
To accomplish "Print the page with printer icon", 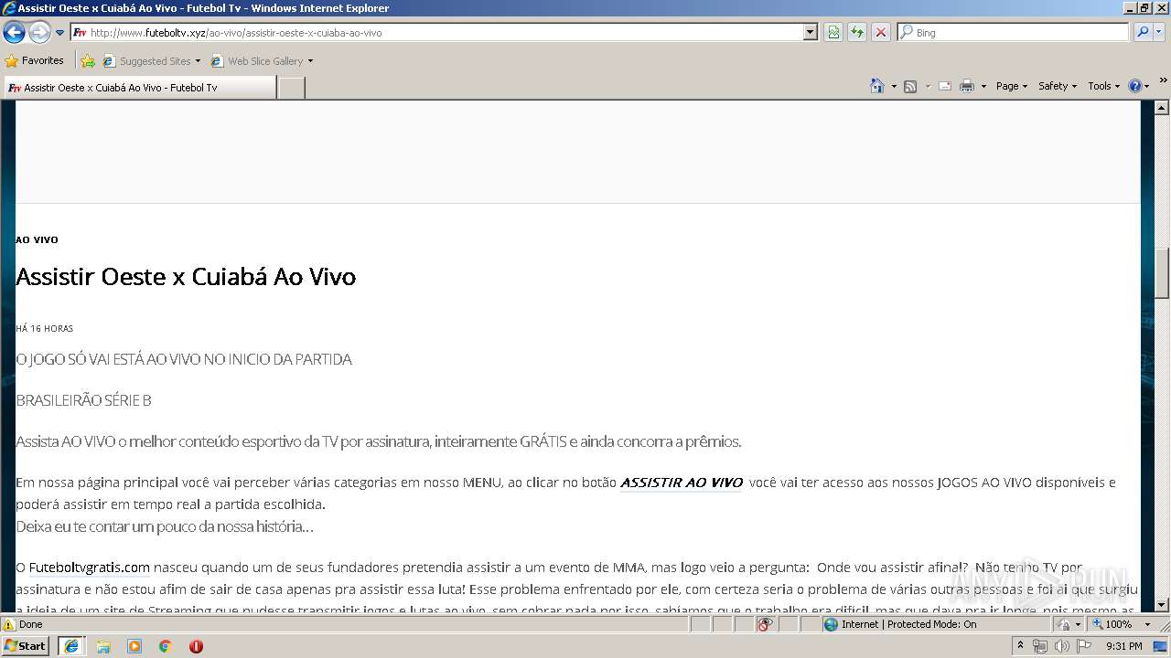I will tap(966, 86).
